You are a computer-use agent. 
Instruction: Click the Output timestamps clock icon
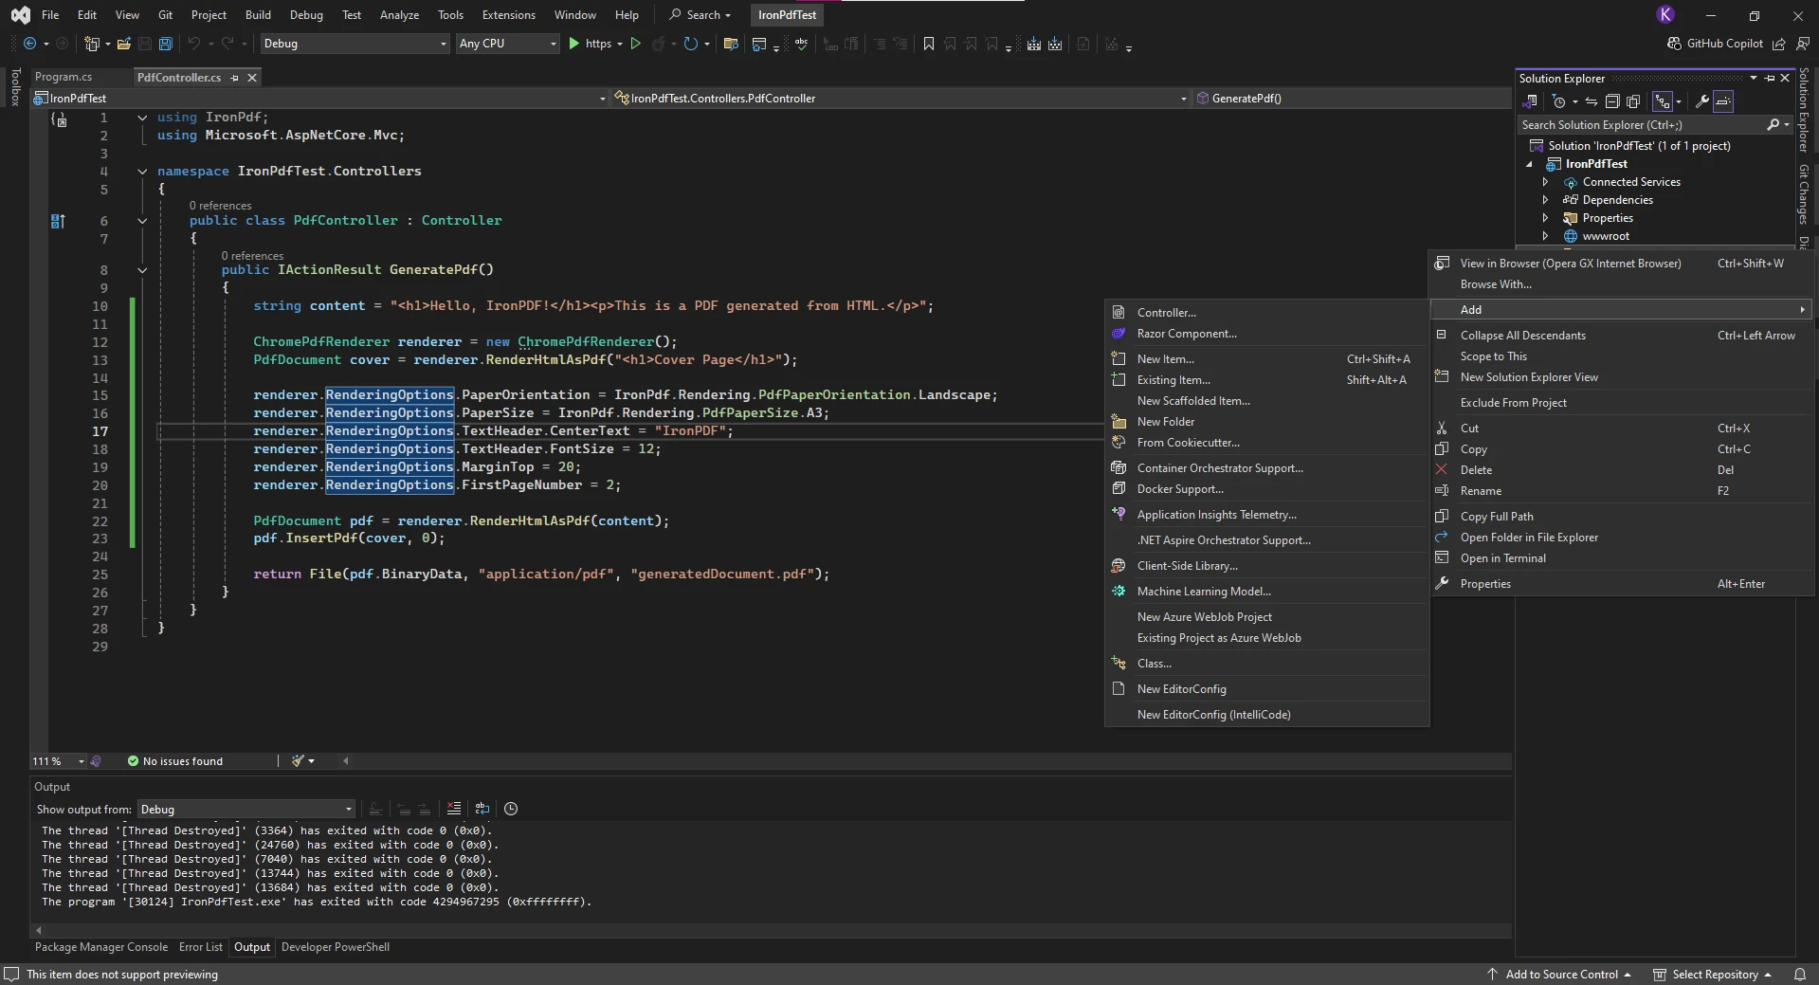tap(511, 809)
